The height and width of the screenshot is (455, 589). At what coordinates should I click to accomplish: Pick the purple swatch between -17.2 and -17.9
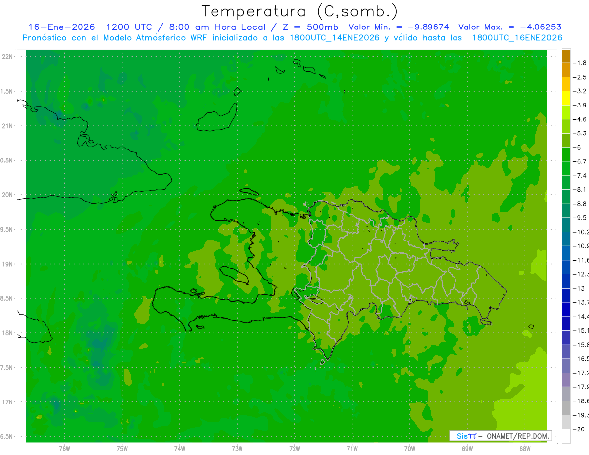566,380
